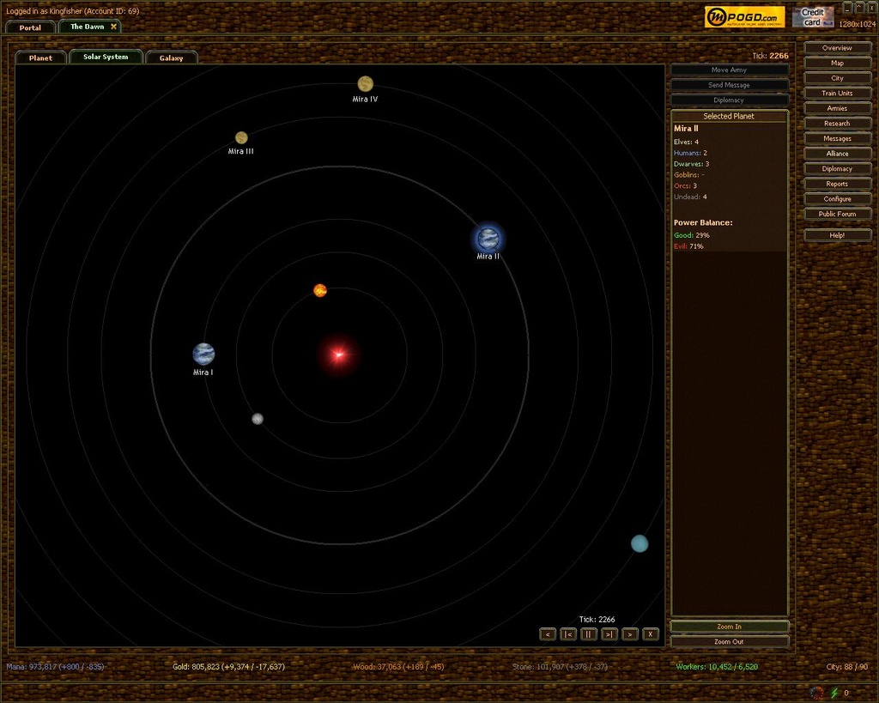Select the small orange inner planet
Image resolution: width=879 pixels, height=703 pixels.
(x=320, y=290)
